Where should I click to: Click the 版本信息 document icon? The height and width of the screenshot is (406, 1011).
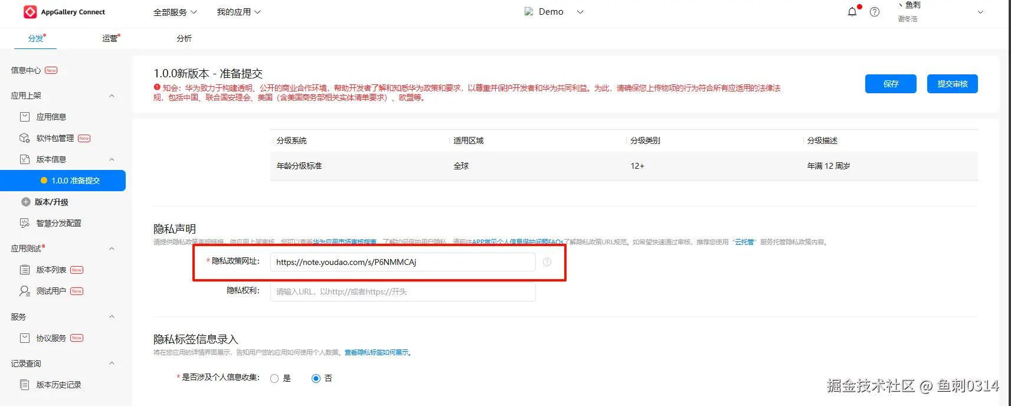click(x=25, y=159)
